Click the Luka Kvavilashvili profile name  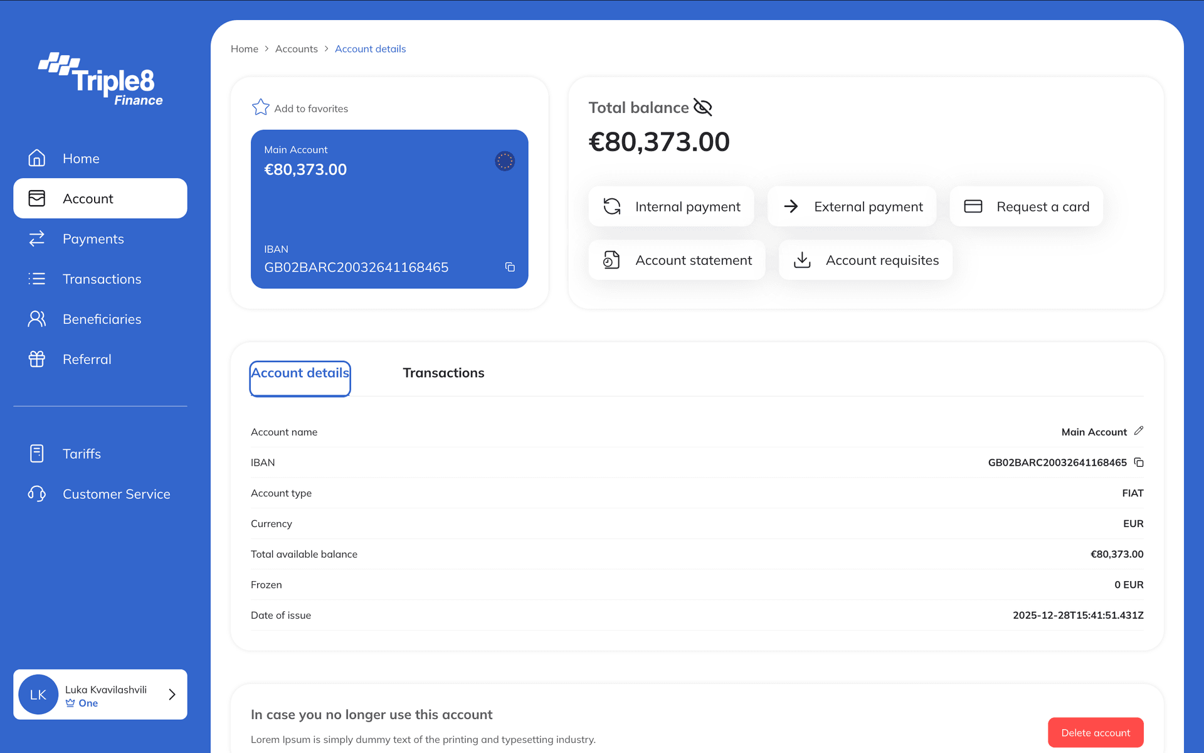[x=106, y=689]
